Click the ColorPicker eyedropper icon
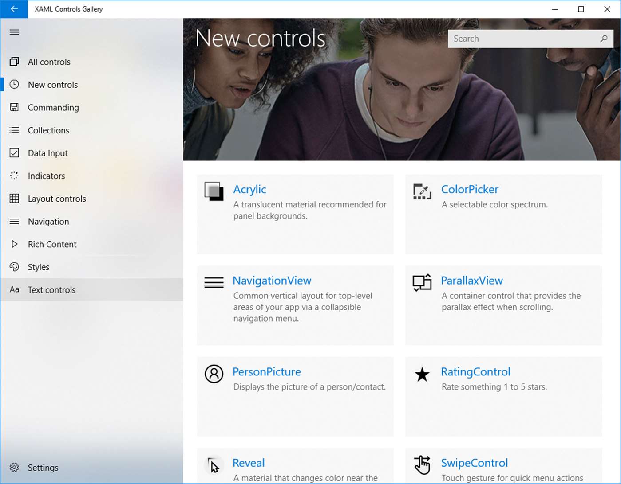The image size is (621, 484). pyautogui.click(x=422, y=191)
